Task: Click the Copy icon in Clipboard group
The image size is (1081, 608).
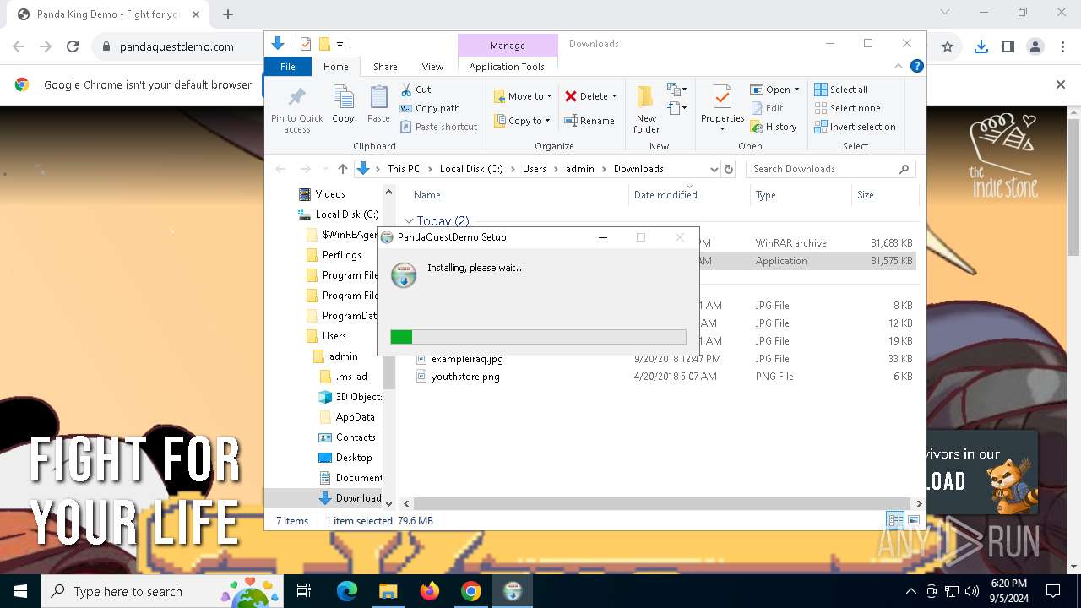Action: coord(343,104)
